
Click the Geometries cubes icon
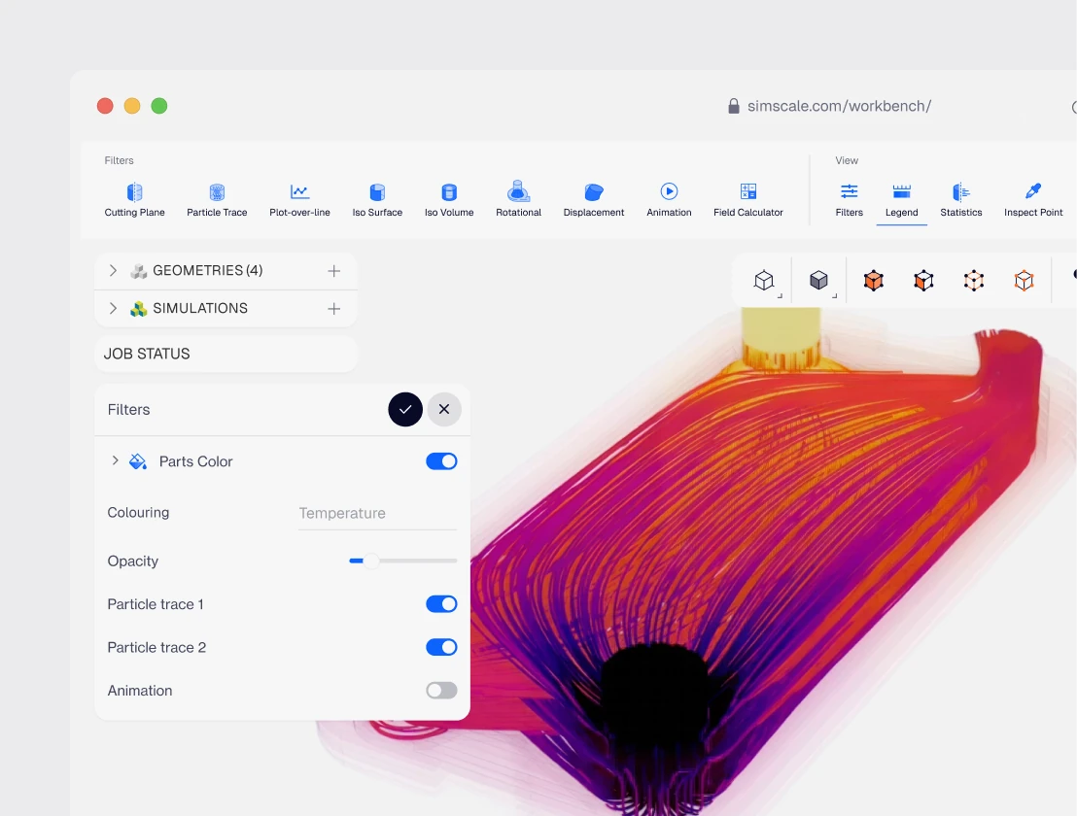[139, 271]
